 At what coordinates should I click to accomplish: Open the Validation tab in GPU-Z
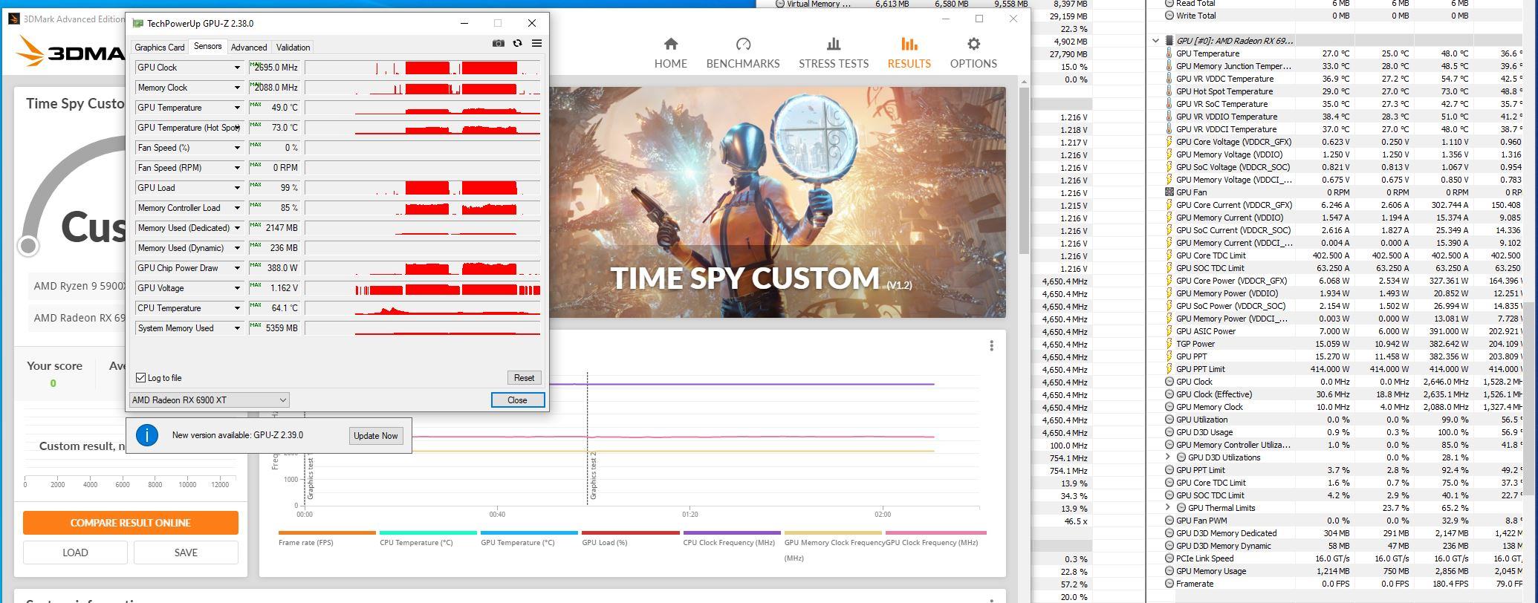pos(293,48)
